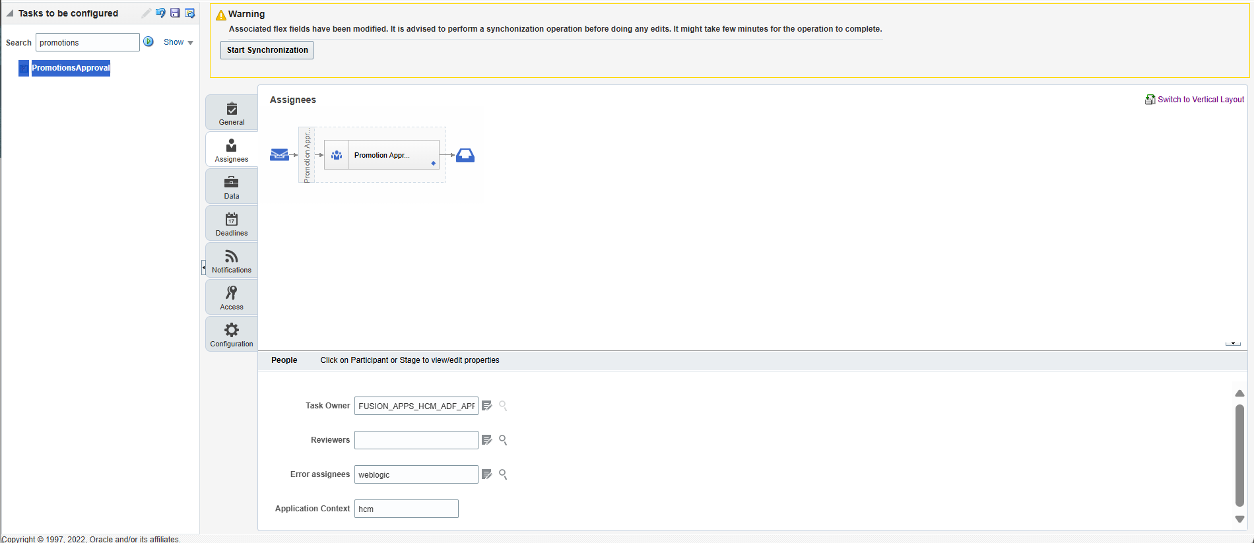Open the Data tab
The image size is (1254, 543).
coord(232,187)
